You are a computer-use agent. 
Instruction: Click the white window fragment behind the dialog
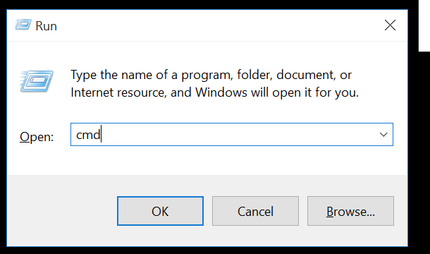(x=424, y=25)
